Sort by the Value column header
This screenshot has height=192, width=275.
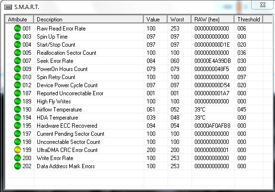(x=155, y=19)
